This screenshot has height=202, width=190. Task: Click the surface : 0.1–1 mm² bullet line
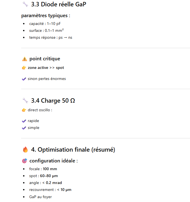[47, 30]
